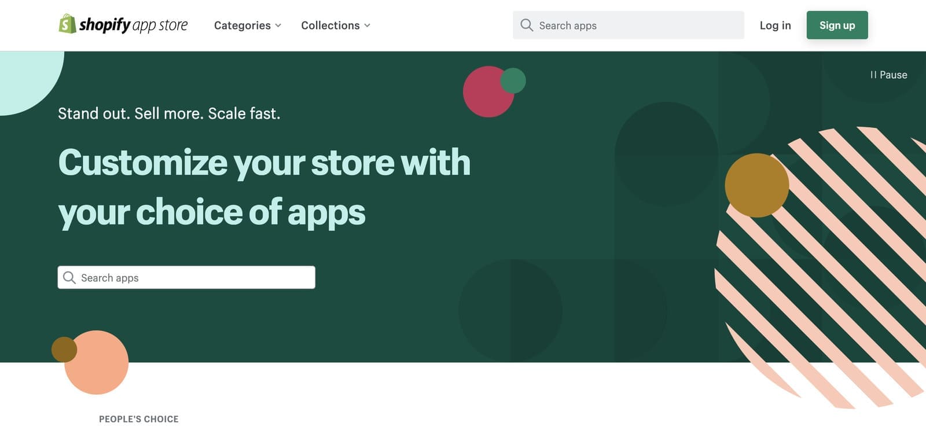Click the Collections chevron arrow

pos(367,25)
